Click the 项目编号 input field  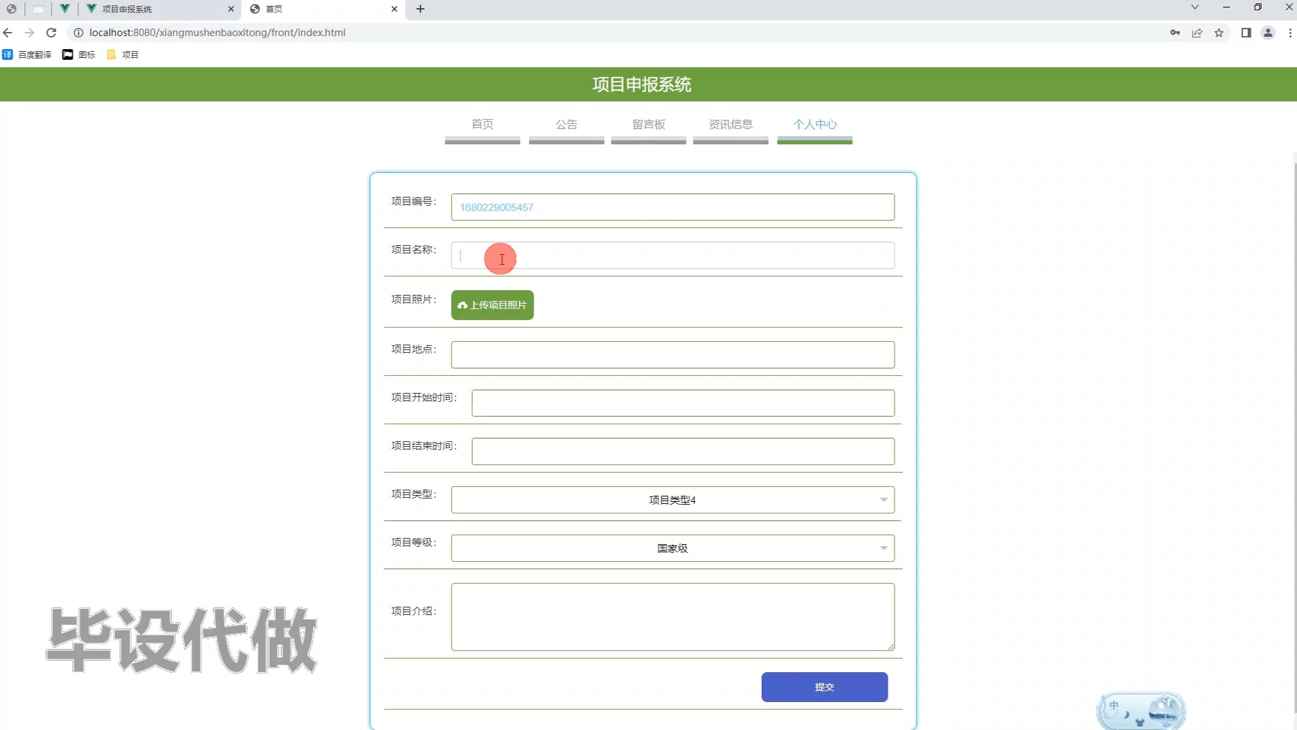click(x=673, y=207)
